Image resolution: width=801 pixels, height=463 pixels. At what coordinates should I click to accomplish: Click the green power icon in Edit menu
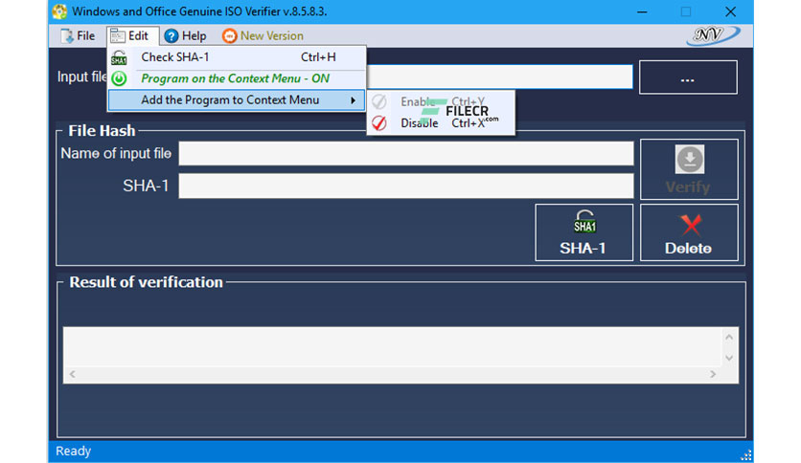click(119, 78)
